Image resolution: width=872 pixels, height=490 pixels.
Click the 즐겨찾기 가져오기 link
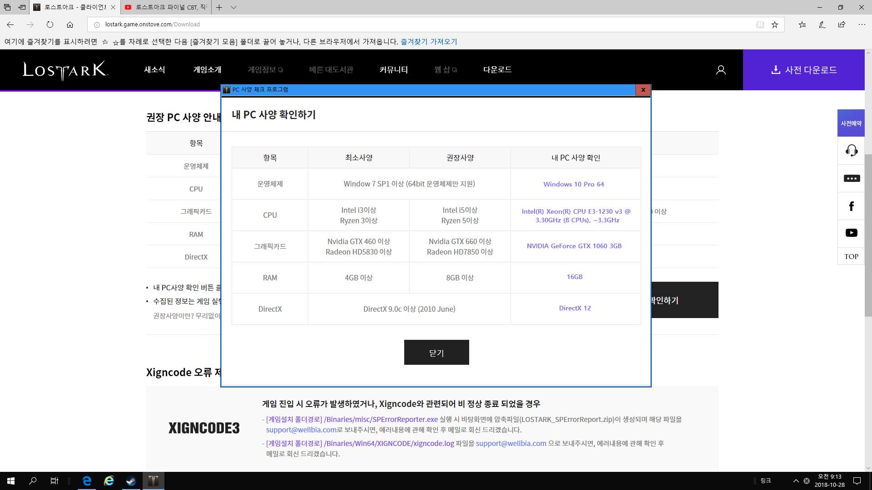[428, 42]
